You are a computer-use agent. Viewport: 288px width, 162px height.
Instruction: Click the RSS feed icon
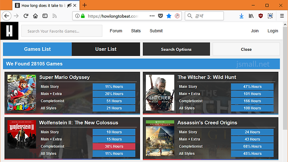coord(54,16)
